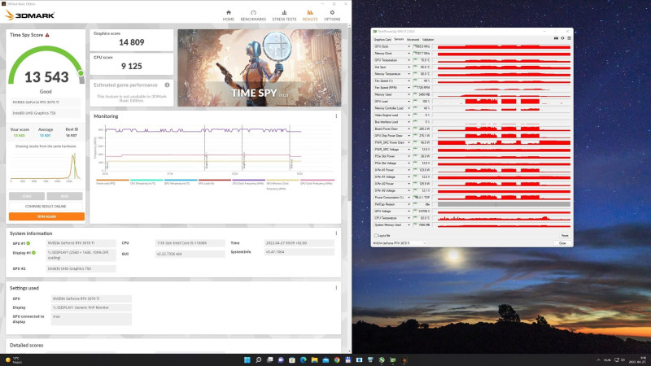
Task: Switch to the Graphics Card tab in GPU-Z
Action: pos(382,39)
